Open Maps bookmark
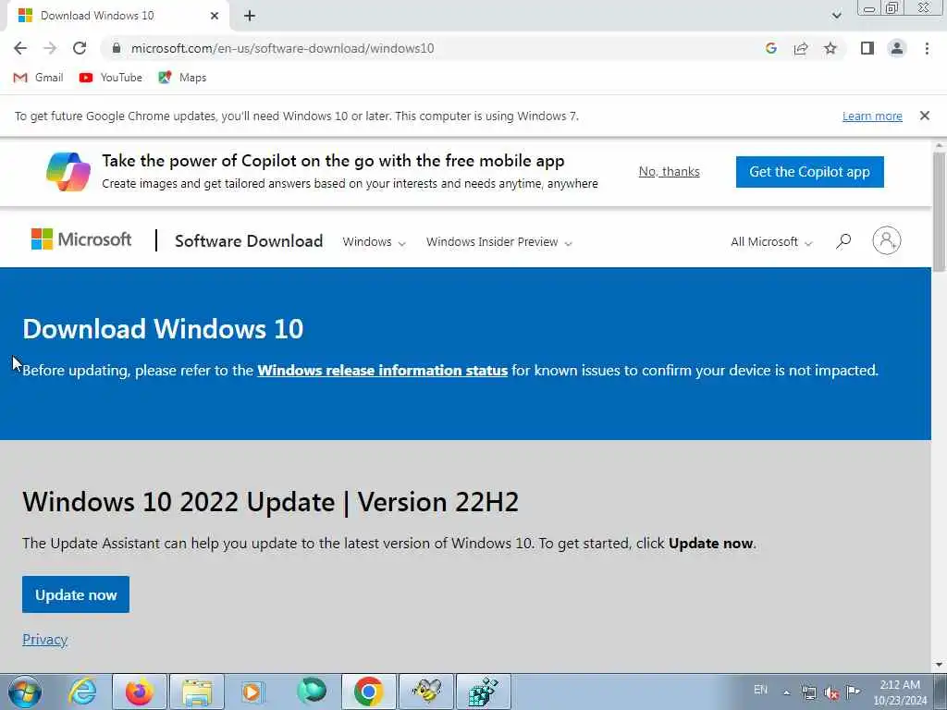Image resolution: width=947 pixels, height=710 pixels. [182, 78]
